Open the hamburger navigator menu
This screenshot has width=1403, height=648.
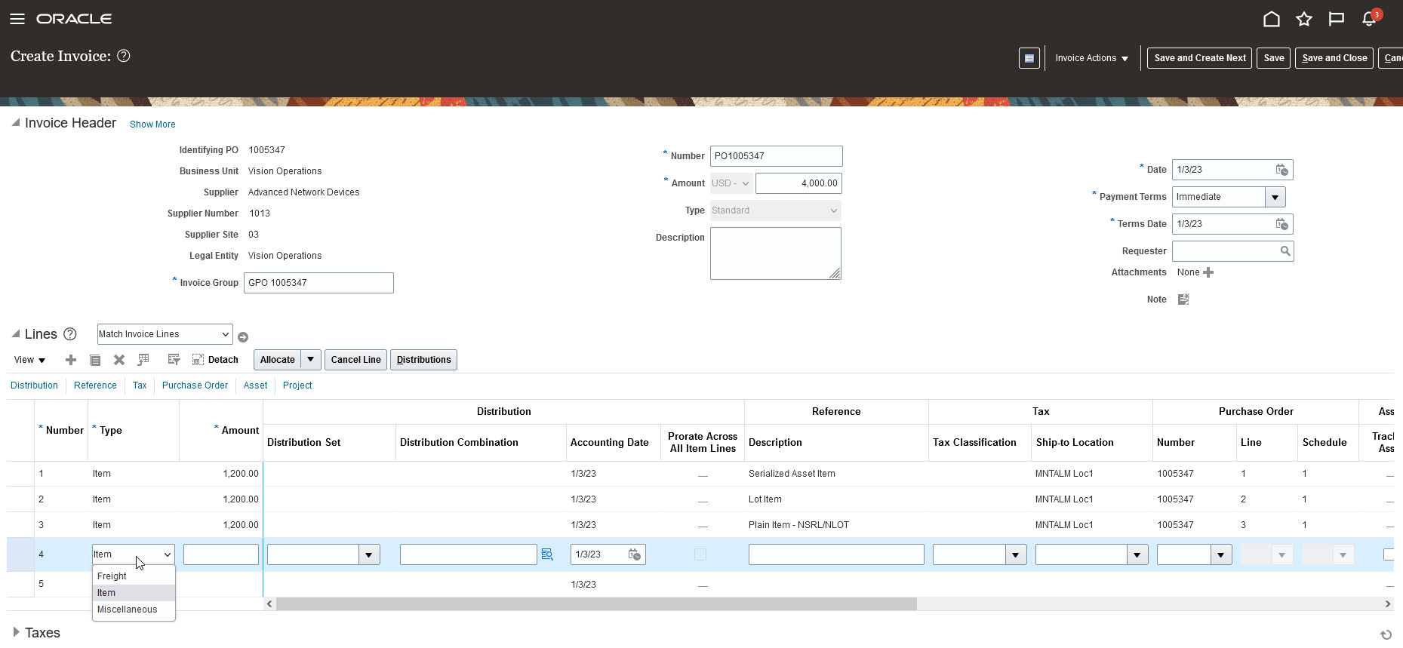17,19
